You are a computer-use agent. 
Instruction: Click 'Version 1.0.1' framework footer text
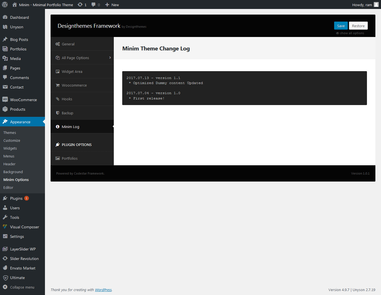pyautogui.click(x=360, y=173)
